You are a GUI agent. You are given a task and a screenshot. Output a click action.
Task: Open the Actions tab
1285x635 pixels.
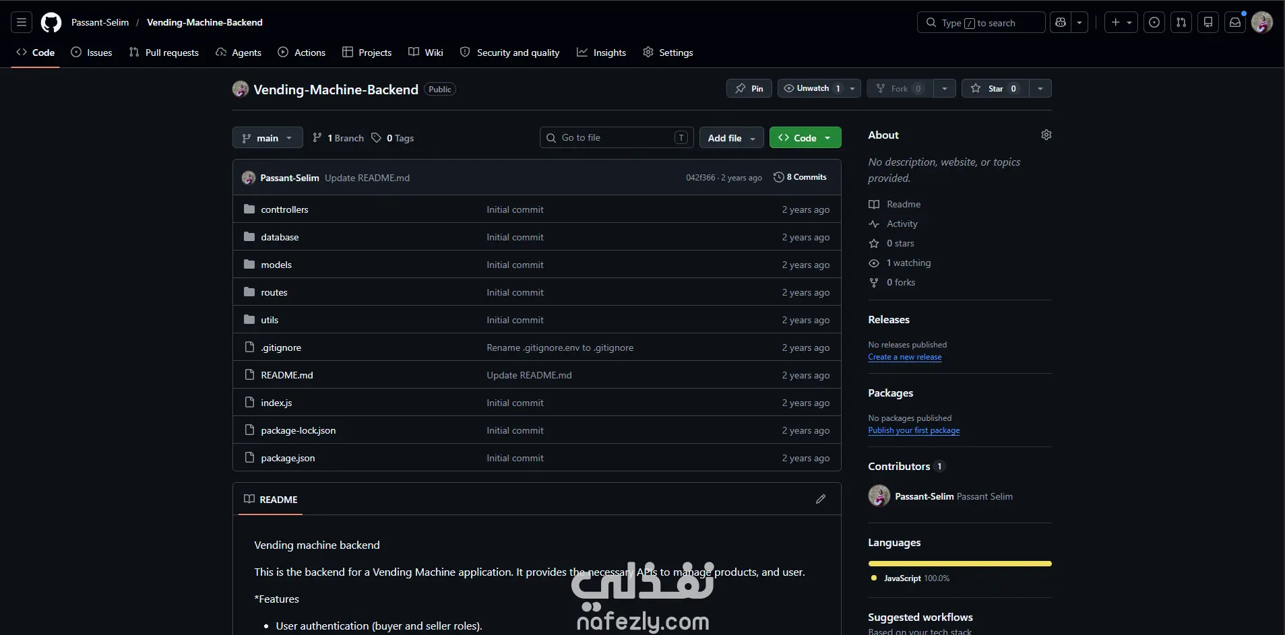302,53
